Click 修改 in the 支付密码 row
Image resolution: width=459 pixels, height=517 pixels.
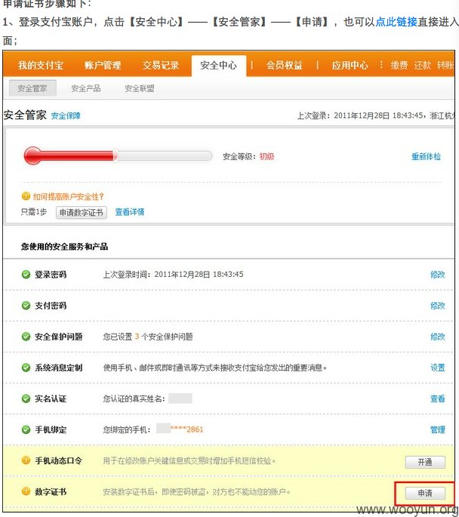click(x=438, y=306)
